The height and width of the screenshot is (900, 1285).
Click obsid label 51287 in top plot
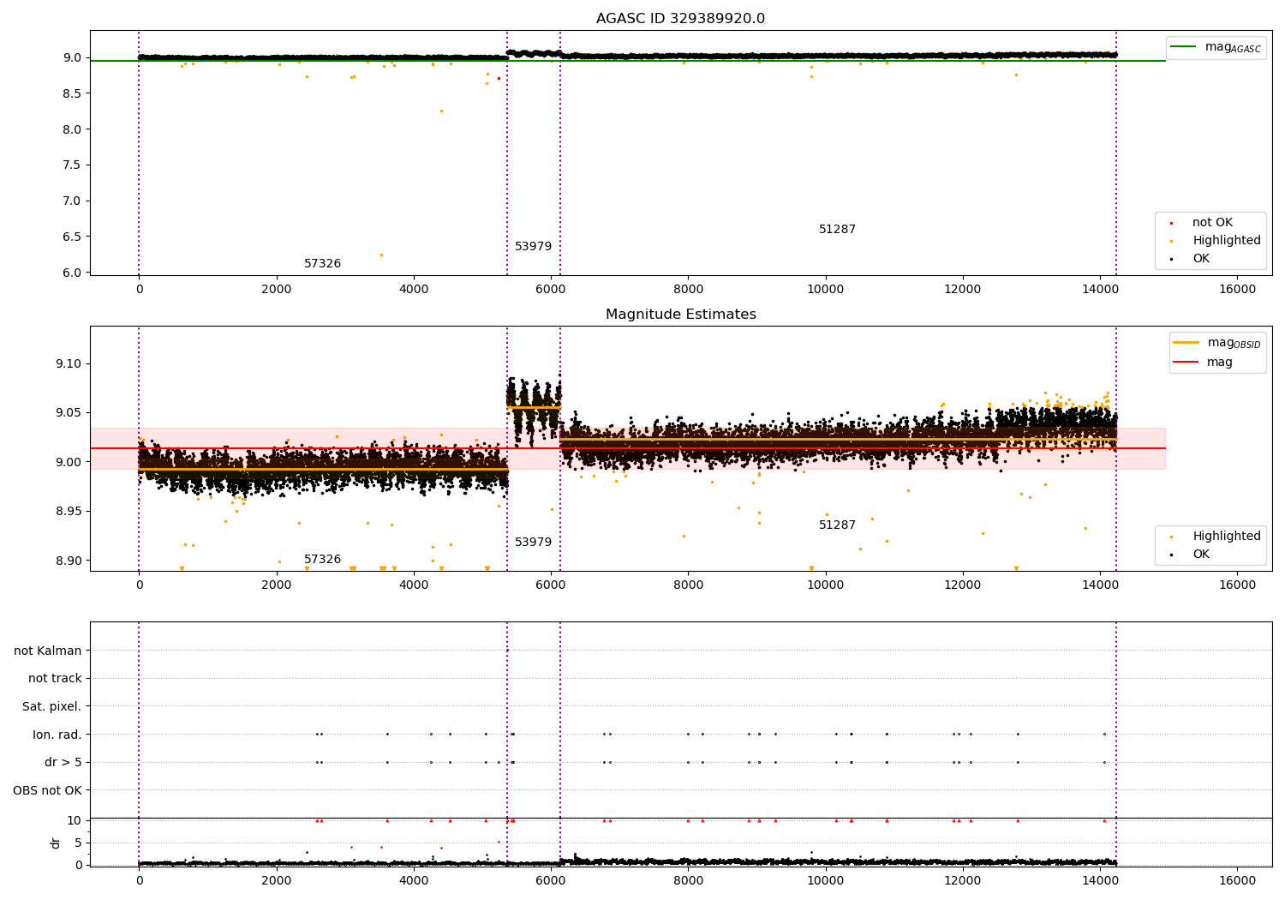coord(837,230)
